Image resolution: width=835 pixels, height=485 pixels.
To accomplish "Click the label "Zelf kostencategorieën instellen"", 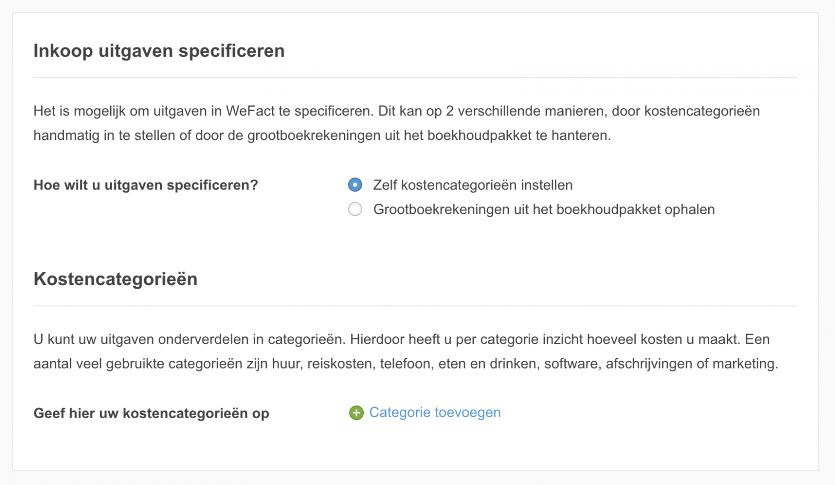I will pyautogui.click(x=472, y=185).
